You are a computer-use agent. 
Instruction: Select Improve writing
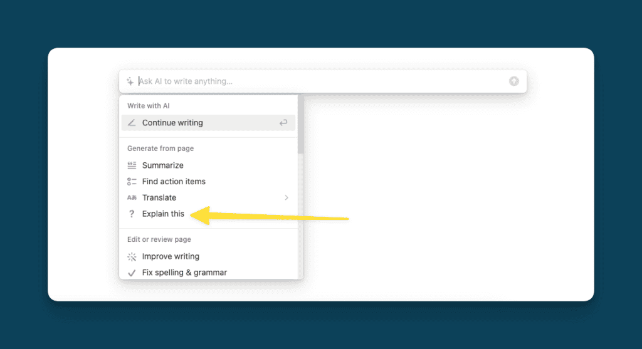coord(171,256)
